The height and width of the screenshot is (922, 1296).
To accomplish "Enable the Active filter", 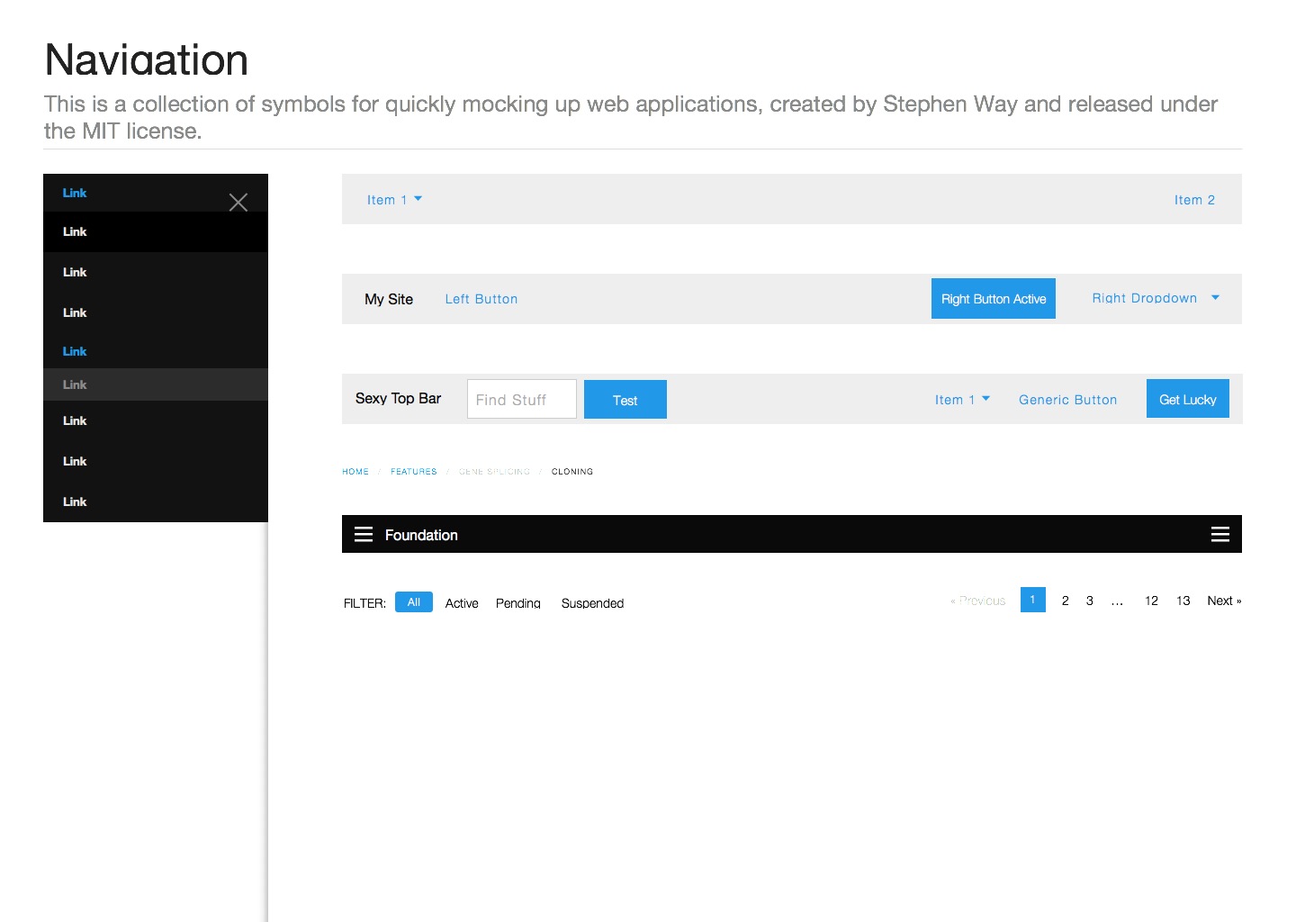I will pos(461,602).
